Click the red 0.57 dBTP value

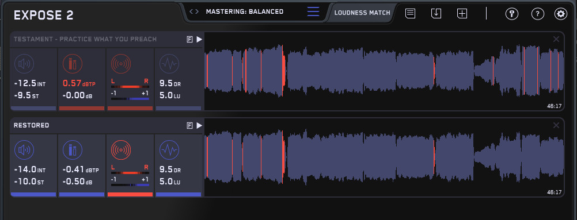tap(79, 84)
